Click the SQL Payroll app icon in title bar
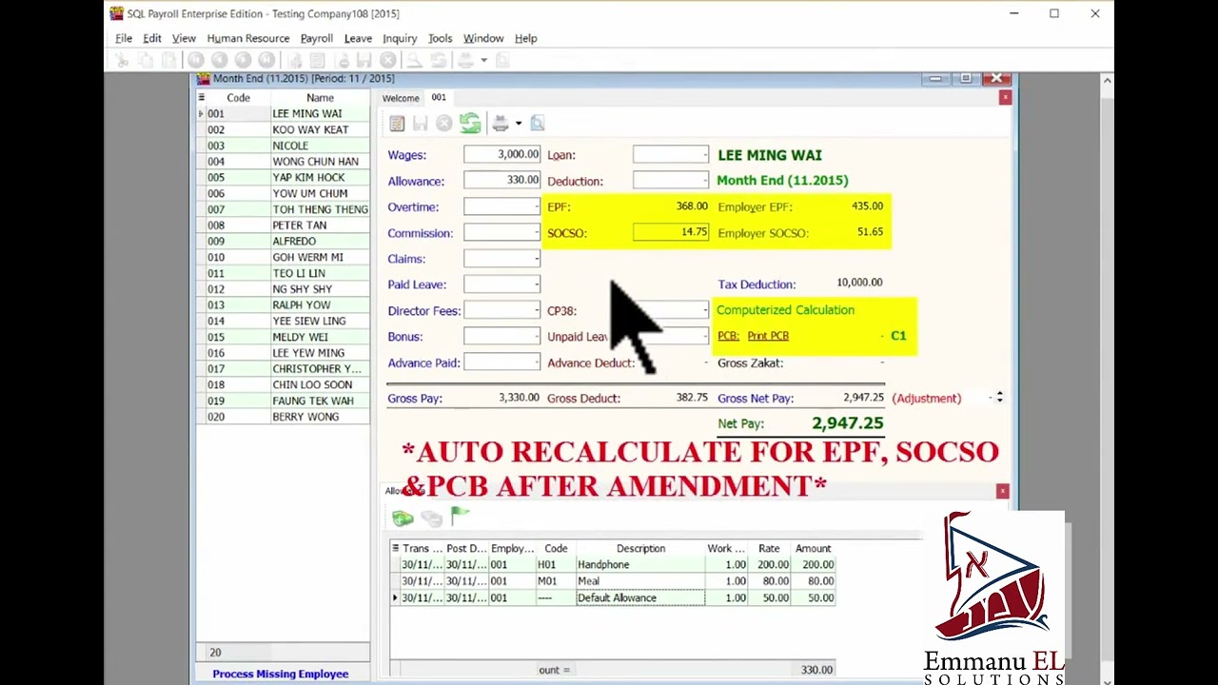Viewport: 1218px width, 685px height. coord(116,13)
